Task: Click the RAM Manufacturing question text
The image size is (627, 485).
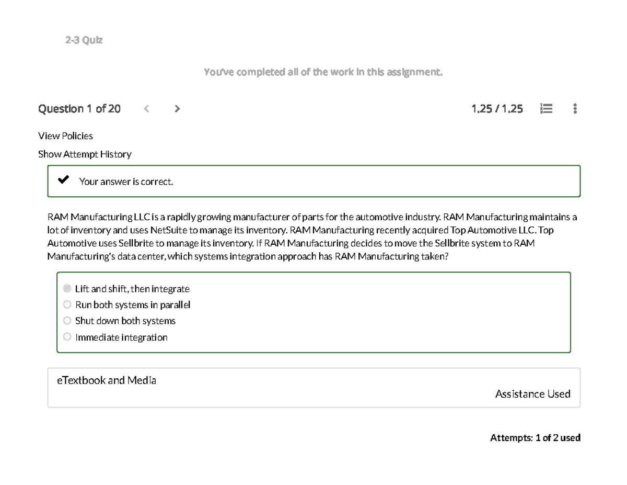Action: [x=312, y=237]
